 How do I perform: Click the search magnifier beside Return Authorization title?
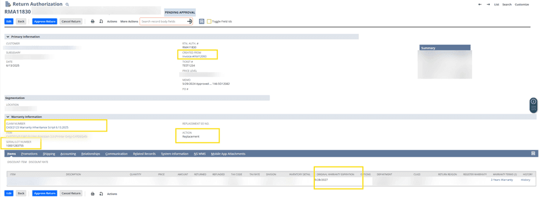tap(67, 4)
